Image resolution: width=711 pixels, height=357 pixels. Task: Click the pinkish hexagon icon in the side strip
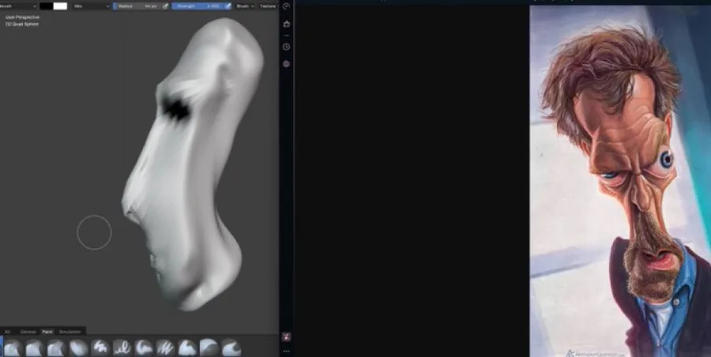pyautogui.click(x=286, y=64)
